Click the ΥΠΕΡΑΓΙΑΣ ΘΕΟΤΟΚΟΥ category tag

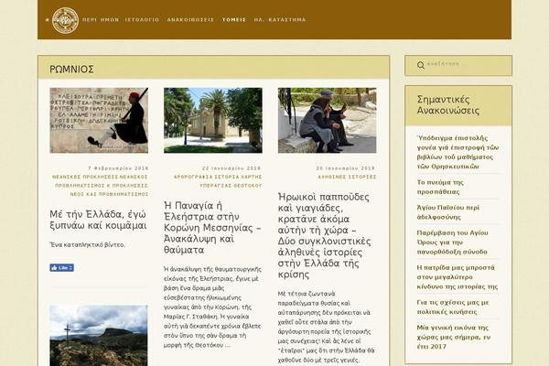coord(231,186)
